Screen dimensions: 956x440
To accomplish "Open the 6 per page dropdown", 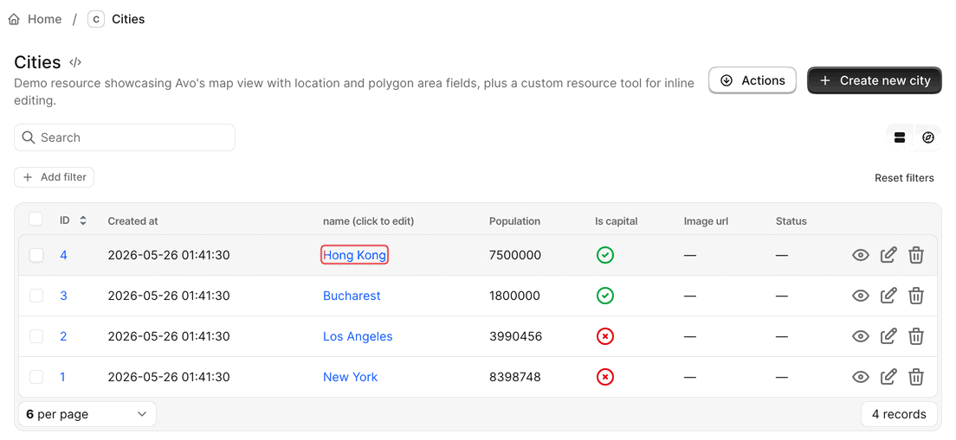I will point(87,414).
